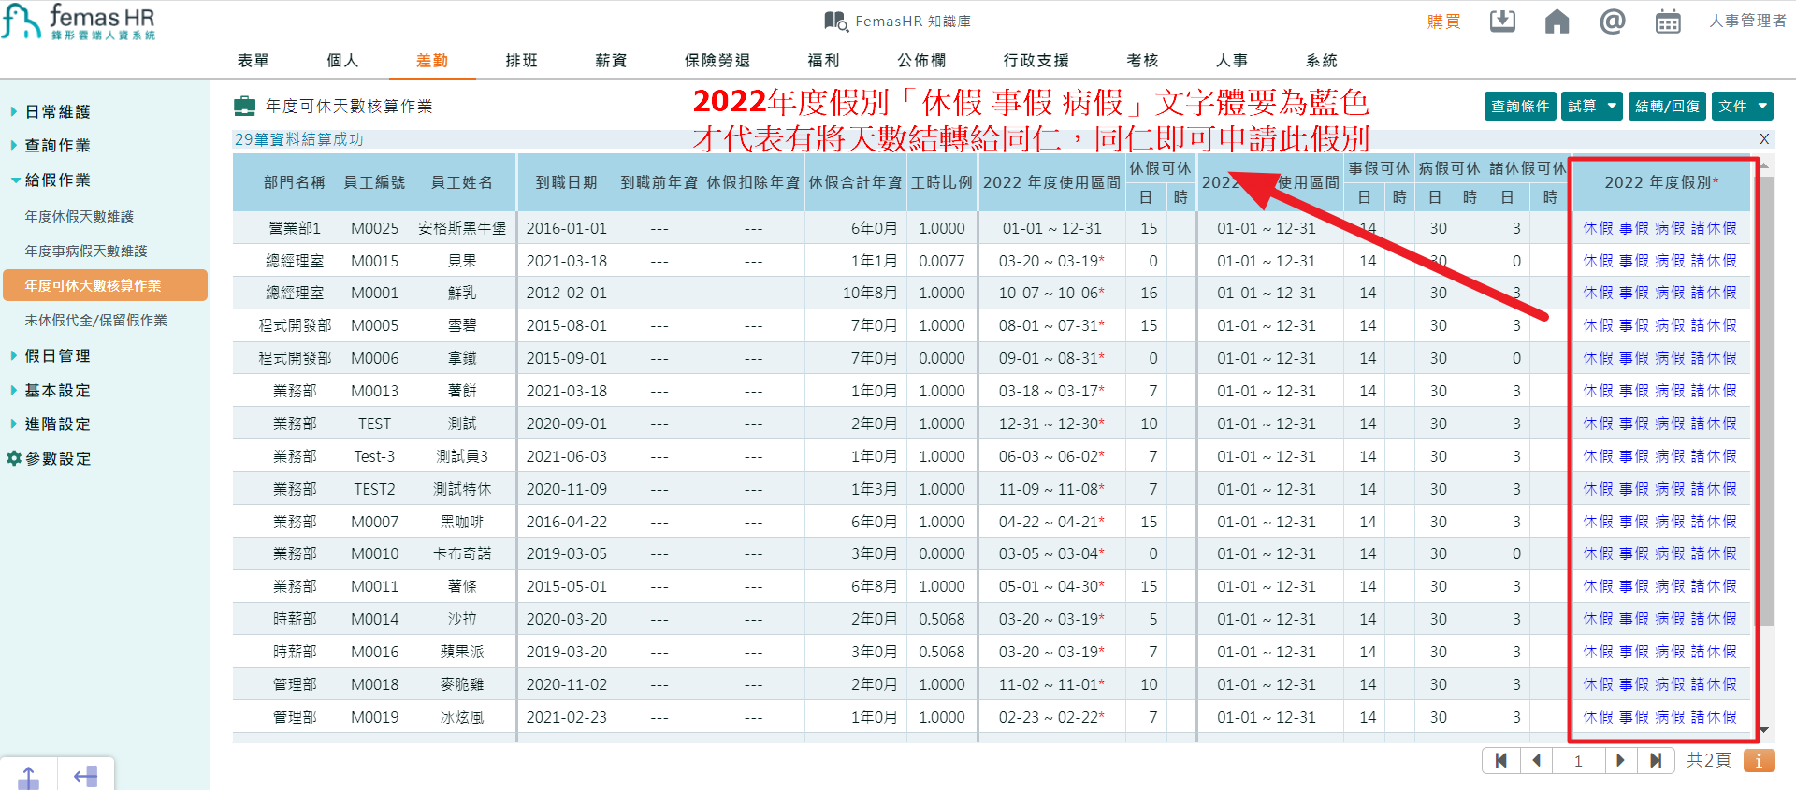Click the 0.5068 value in M0014 row
1796x790 pixels.
[941, 619]
